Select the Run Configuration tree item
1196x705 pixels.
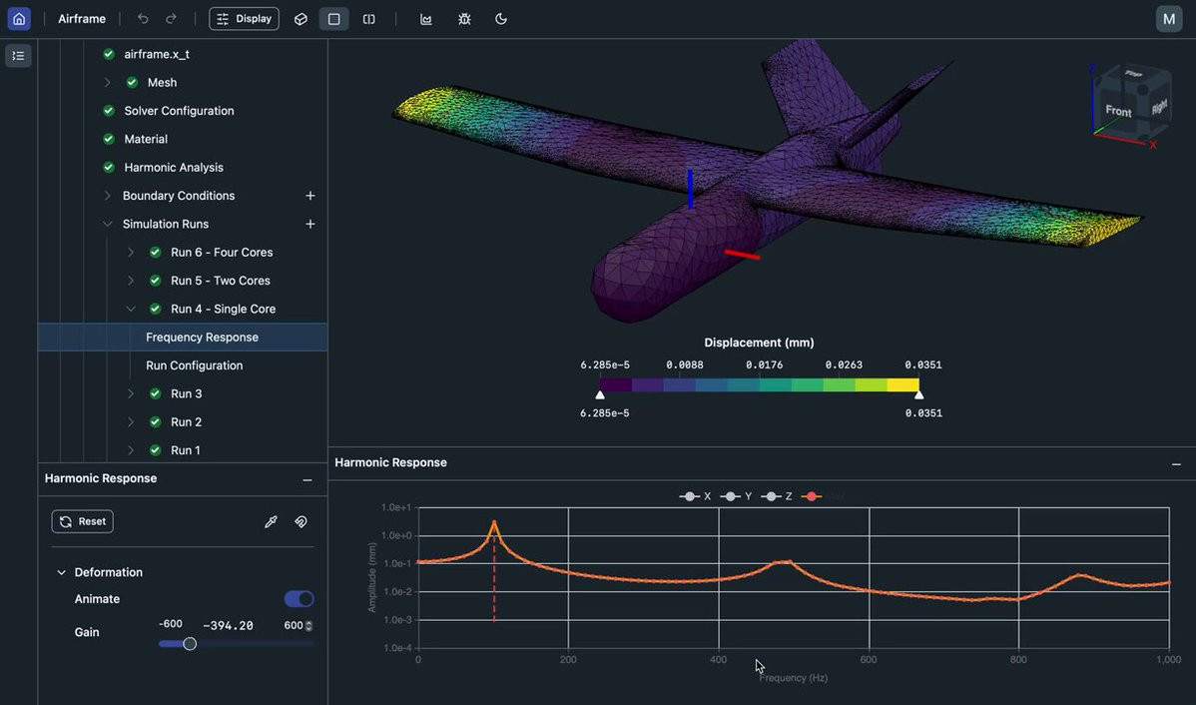point(194,365)
